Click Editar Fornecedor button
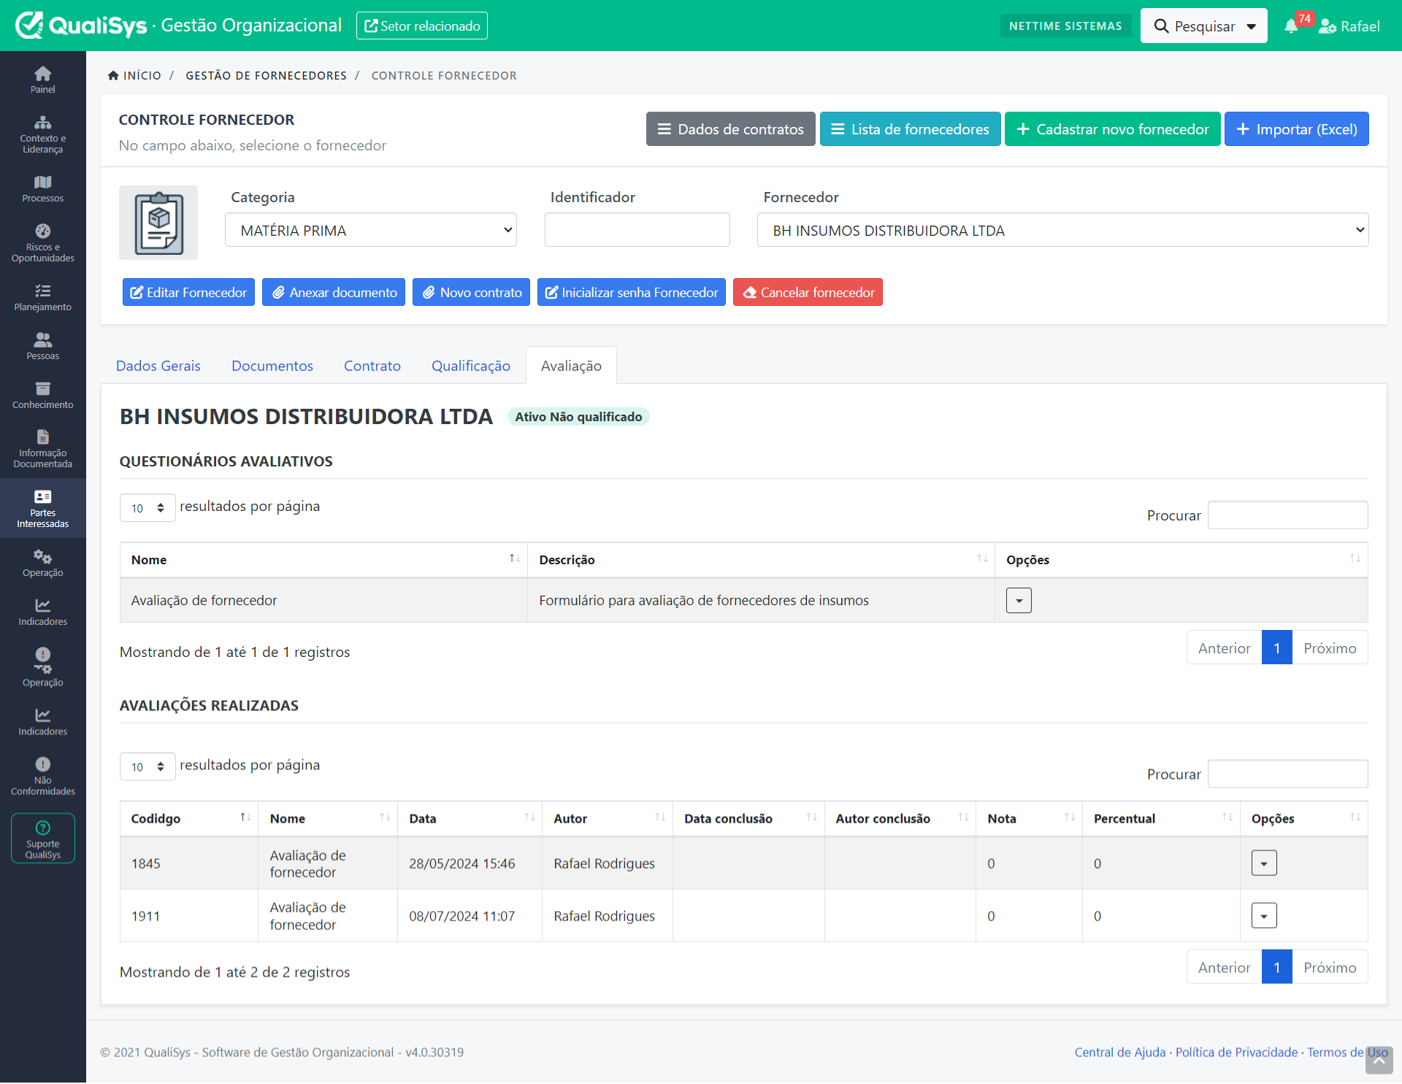Image resolution: width=1402 pixels, height=1084 pixels. click(188, 292)
